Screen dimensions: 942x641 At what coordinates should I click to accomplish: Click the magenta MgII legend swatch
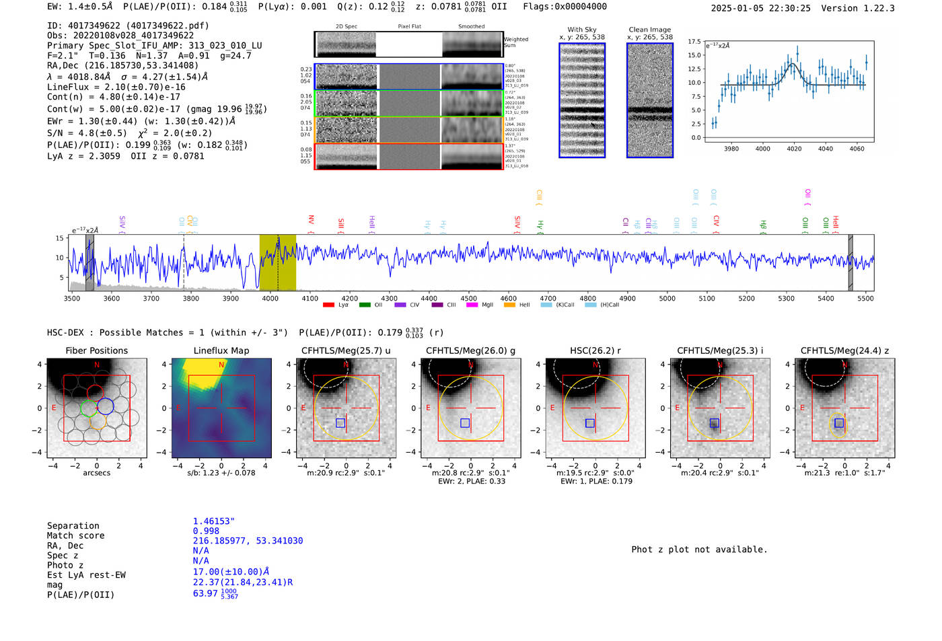coord(472,305)
